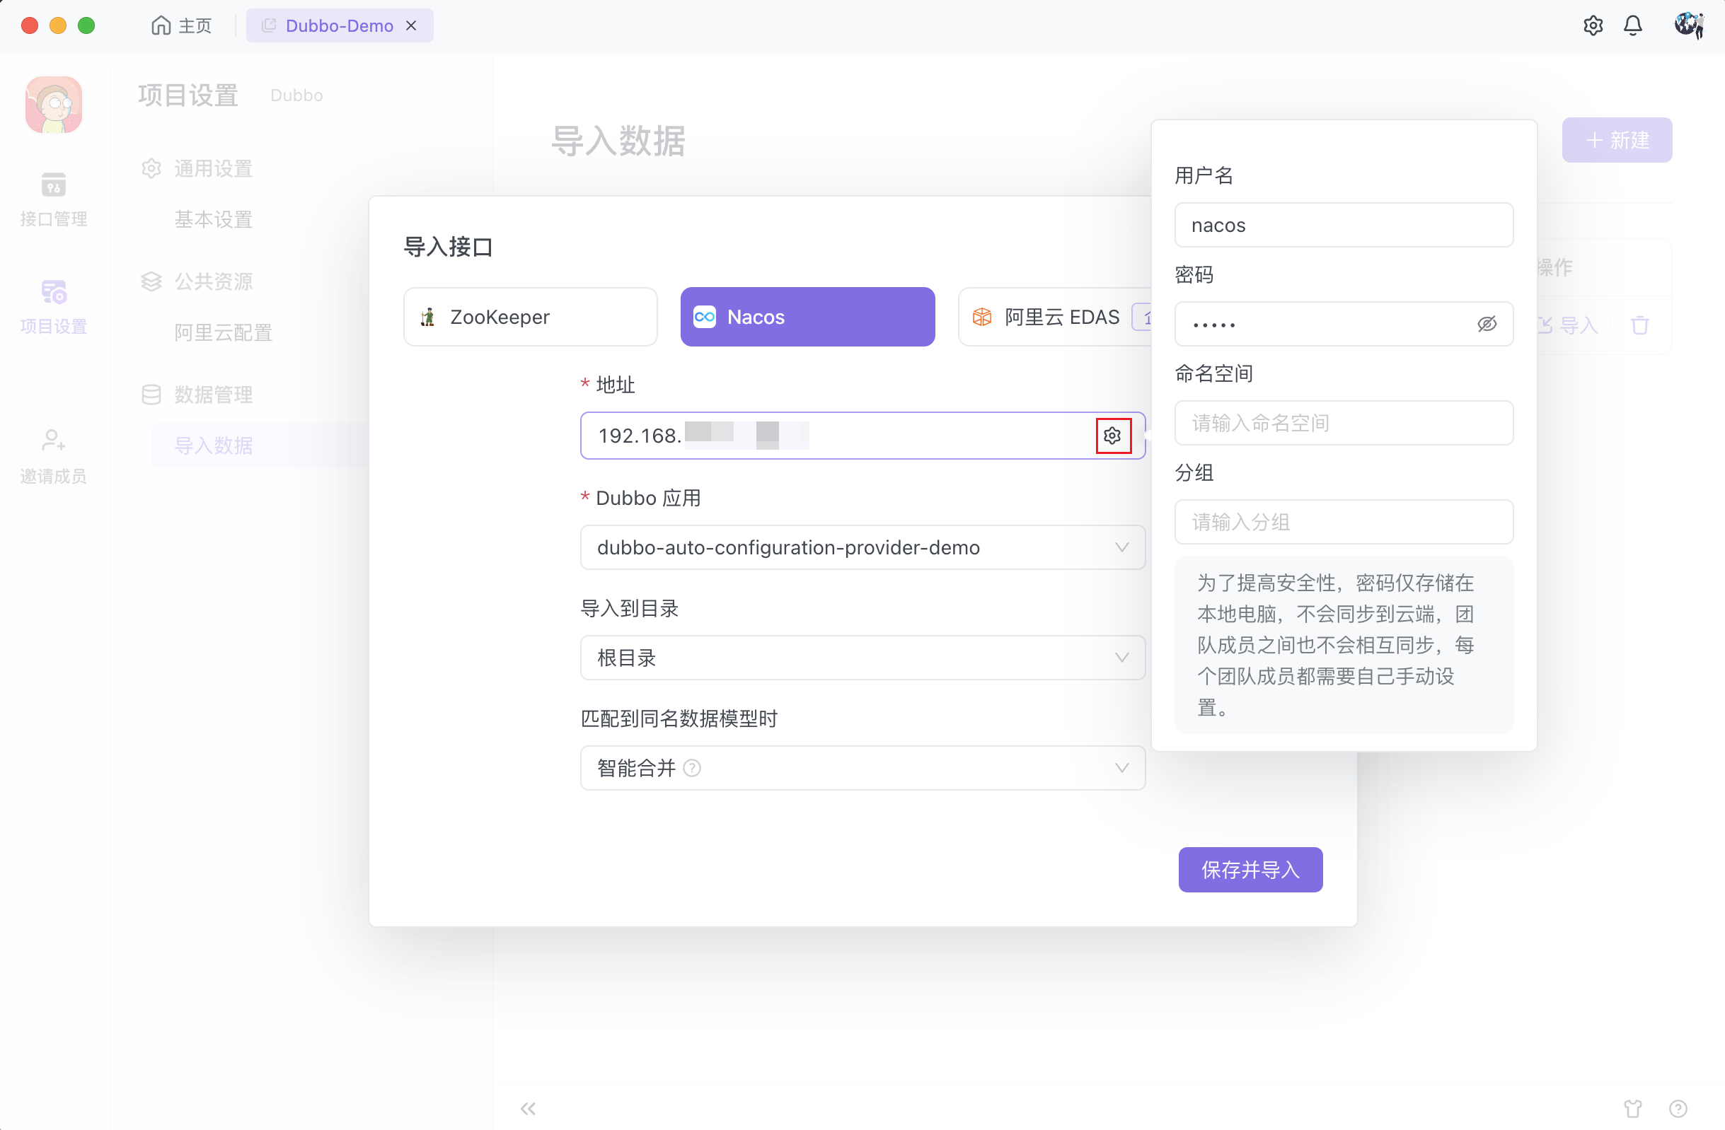Click the shirt theme icon at bottom

[1632, 1108]
